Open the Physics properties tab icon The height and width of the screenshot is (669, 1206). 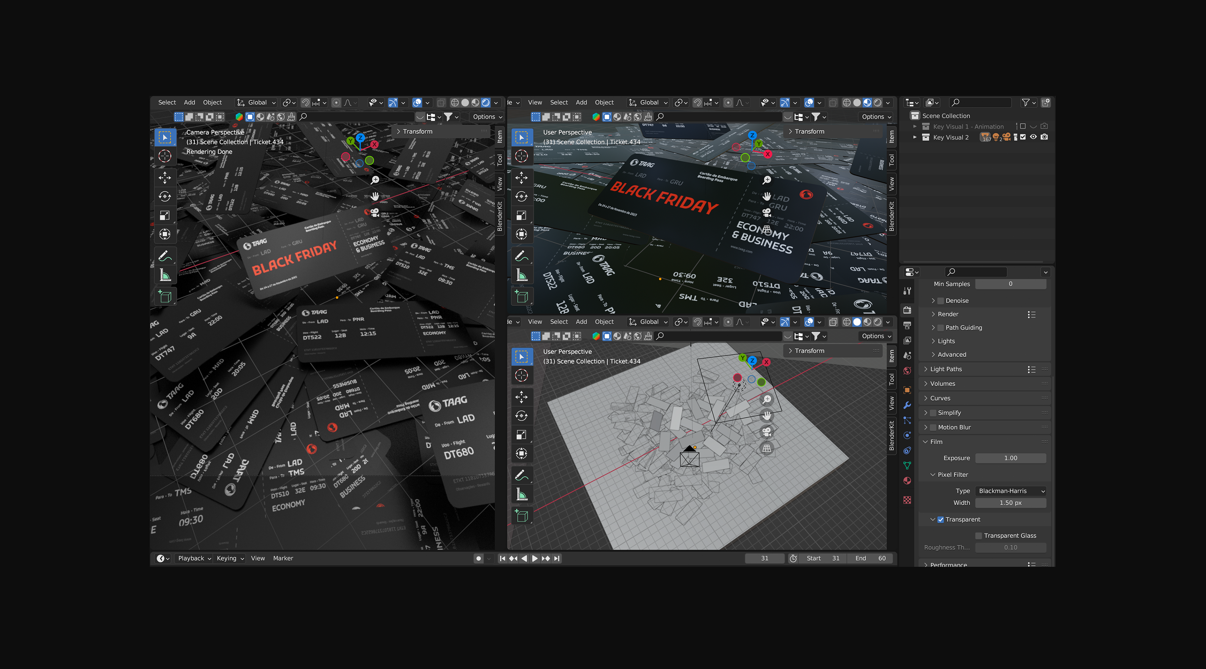click(907, 435)
